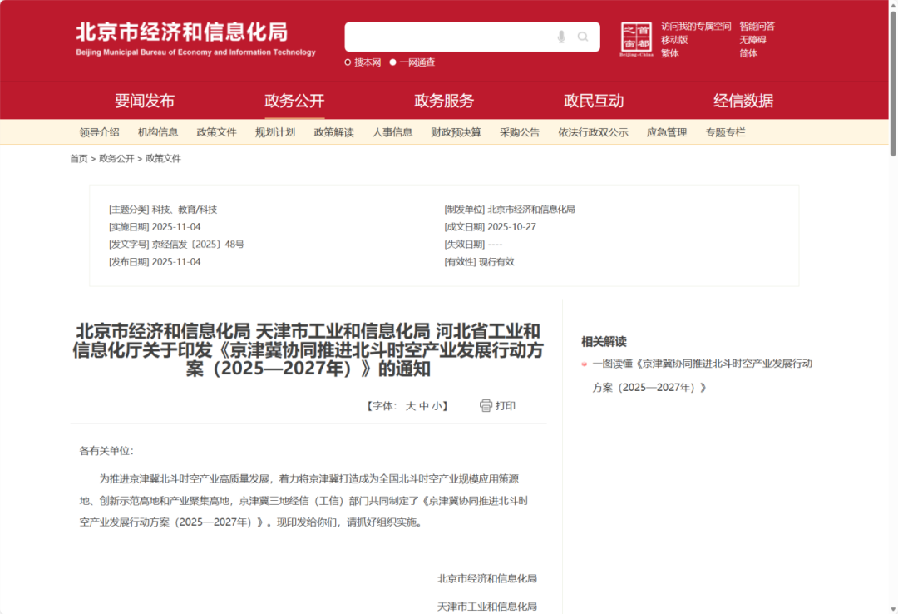Open the 政务公开 navigation tab
Image resolution: width=898 pixels, height=614 pixels.
(293, 100)
